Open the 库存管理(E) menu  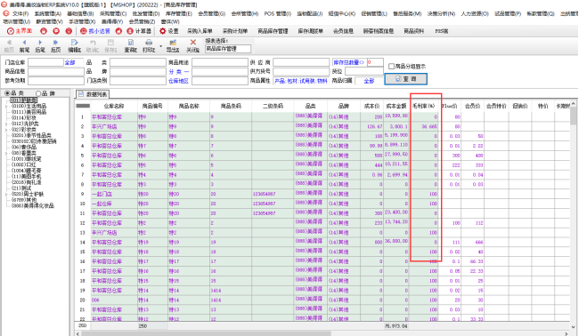click(178, 13)
